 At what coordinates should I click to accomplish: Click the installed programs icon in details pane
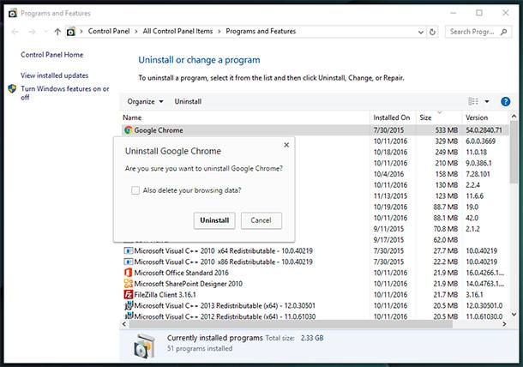click(x=144, y=346)
